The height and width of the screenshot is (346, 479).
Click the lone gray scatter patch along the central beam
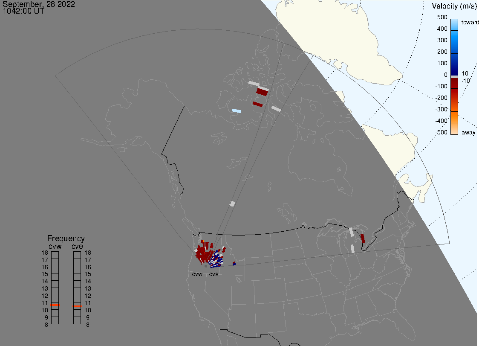pyautogui.click(x=233, y=204)
